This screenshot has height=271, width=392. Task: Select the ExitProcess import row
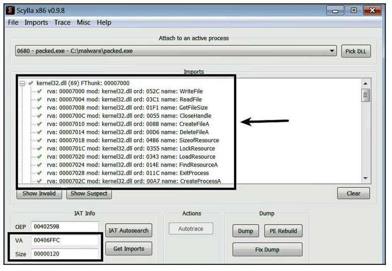128,173
